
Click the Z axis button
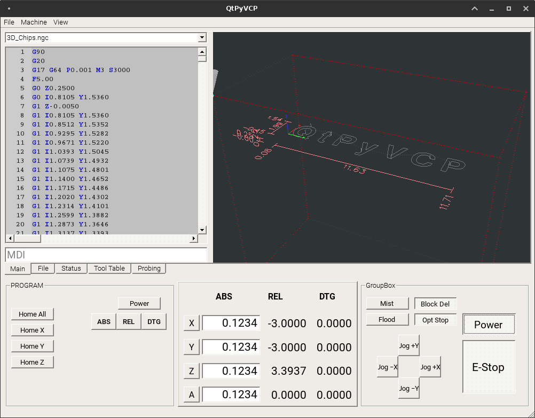[191, 371]
